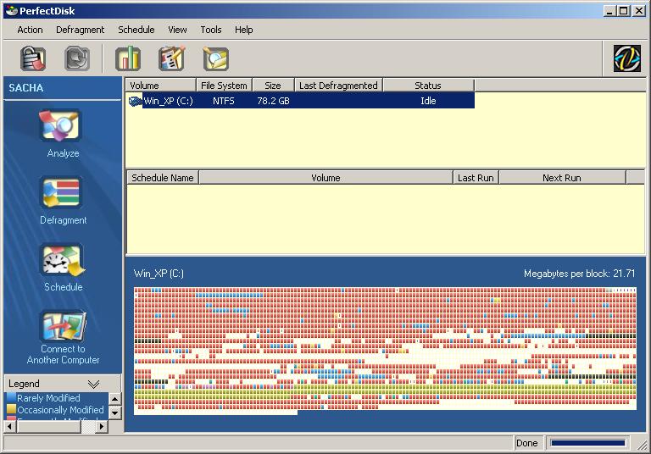
Task: Click the drive icon beside Win_XP (C:)
Action: 135,101
